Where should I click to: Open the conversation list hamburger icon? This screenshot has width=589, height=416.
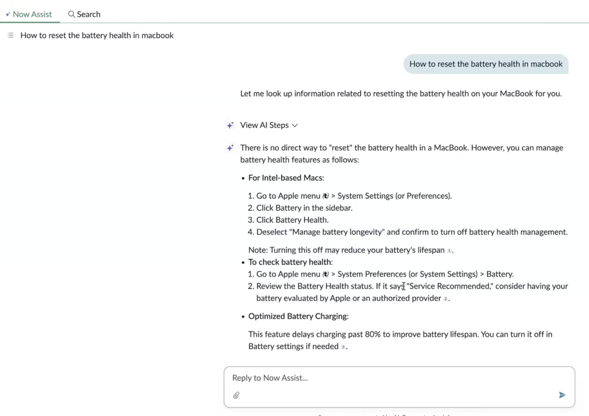point(10,35)
